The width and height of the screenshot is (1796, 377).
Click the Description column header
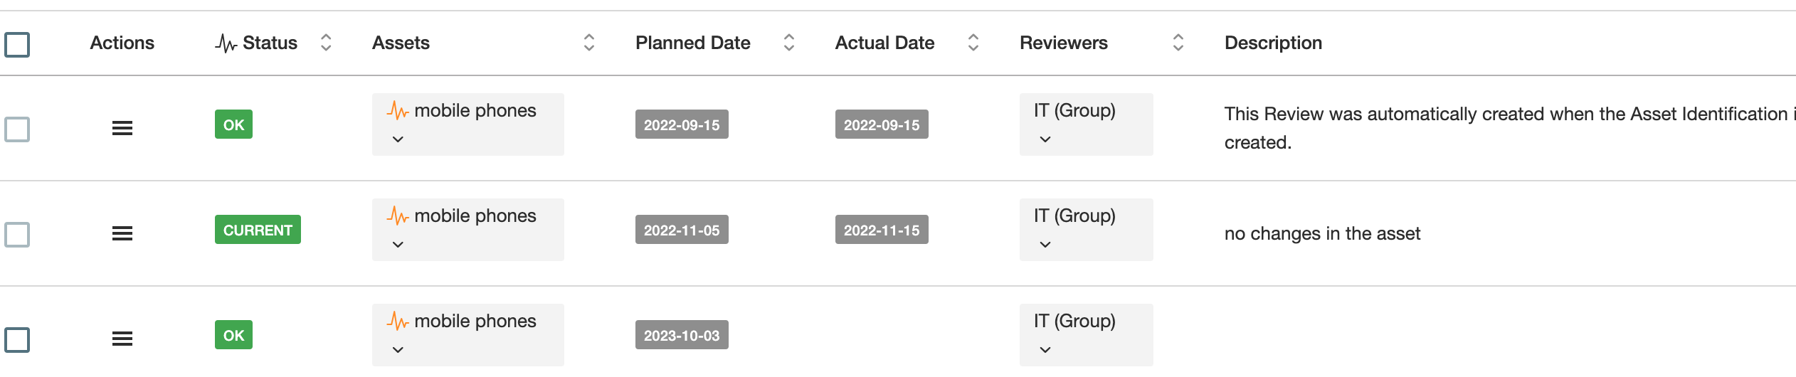[1273, 43]
